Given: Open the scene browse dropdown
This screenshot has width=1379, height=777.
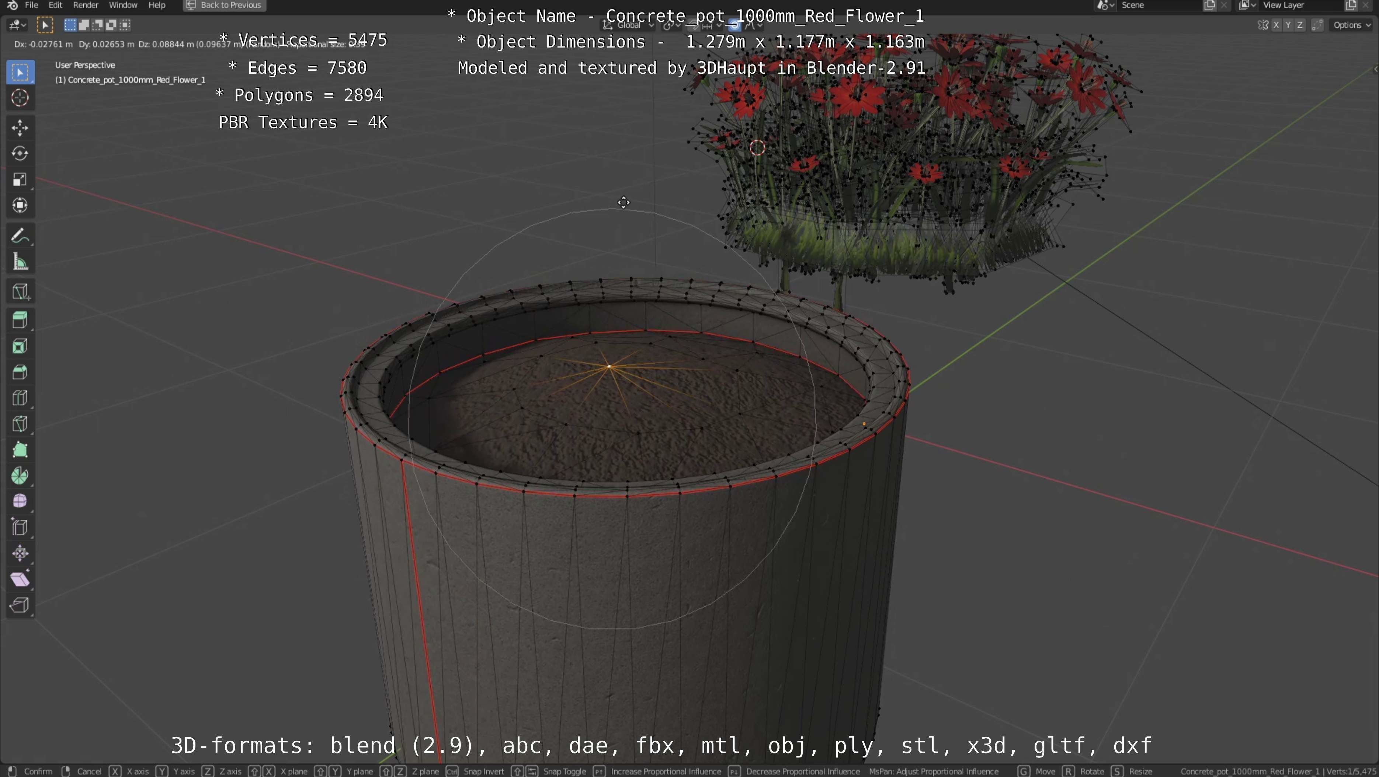Looking at the screenshot, I should pyautogui.click(x=1105, y=6).
